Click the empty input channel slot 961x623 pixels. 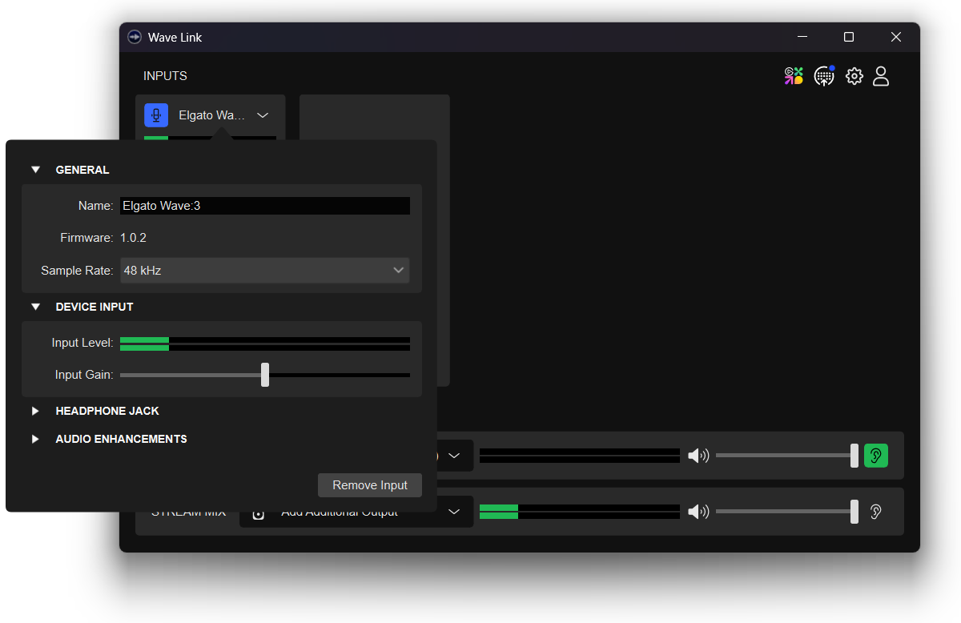375,240
